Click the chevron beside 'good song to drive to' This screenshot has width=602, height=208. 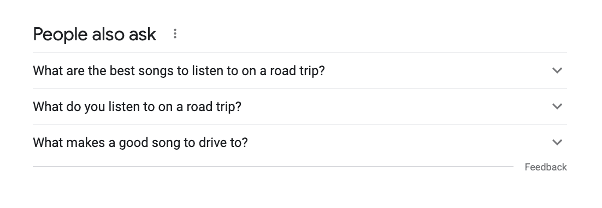coord(557,142)
